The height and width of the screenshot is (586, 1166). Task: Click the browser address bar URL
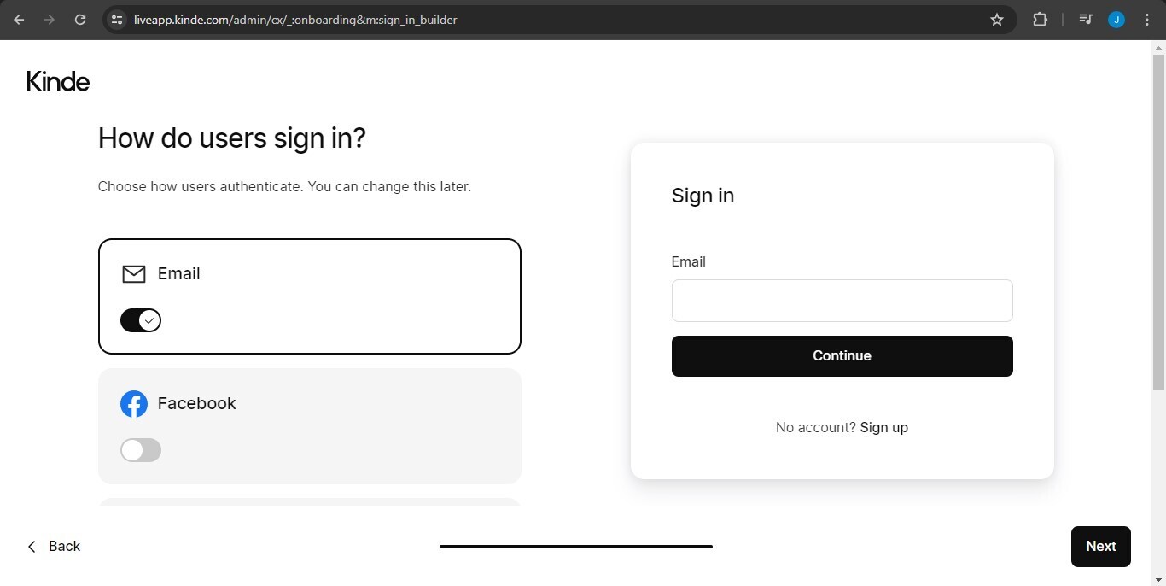pyautogui.click(x=295, y=20)
